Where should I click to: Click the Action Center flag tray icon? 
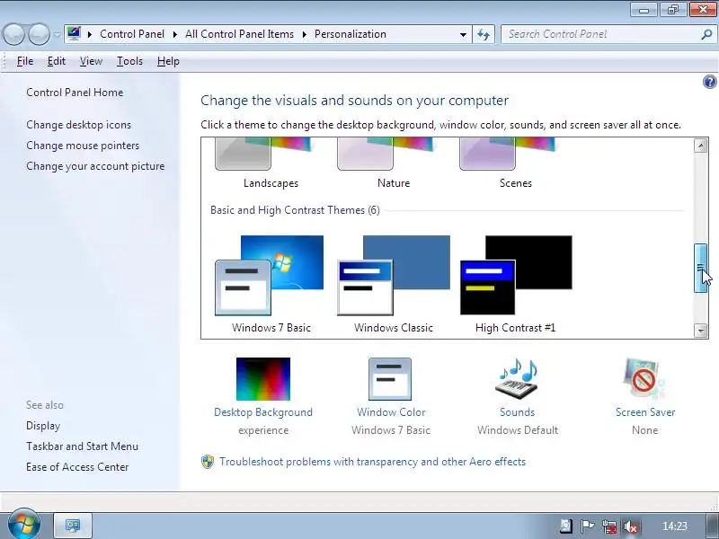tap(587, 526)
